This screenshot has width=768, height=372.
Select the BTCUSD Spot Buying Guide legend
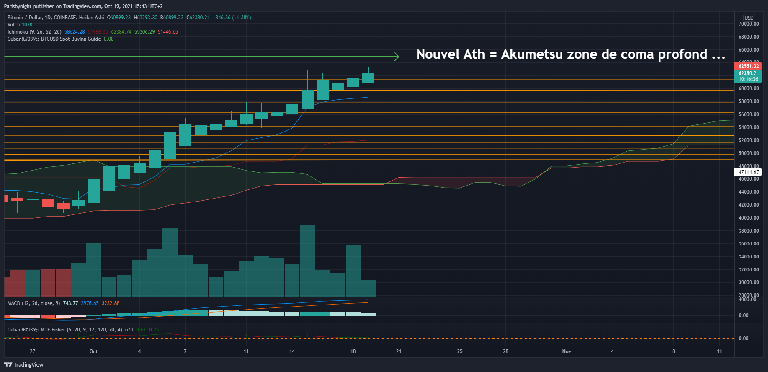54,39
